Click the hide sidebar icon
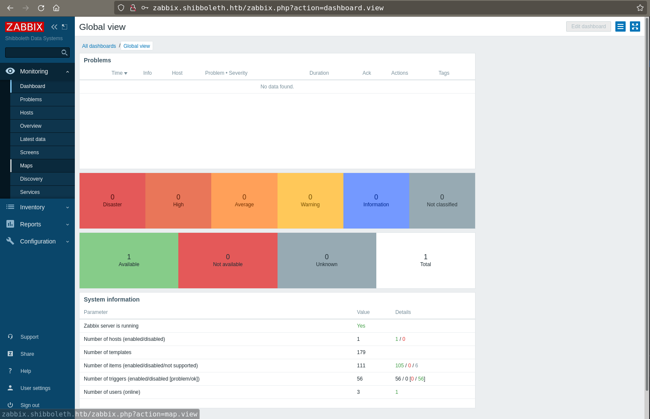 click(x=65, y=27)
